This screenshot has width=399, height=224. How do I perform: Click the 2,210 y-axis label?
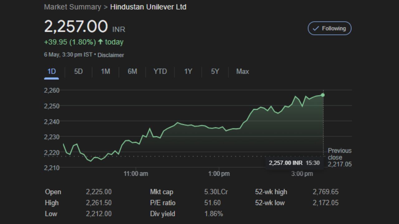click(52, 168)
